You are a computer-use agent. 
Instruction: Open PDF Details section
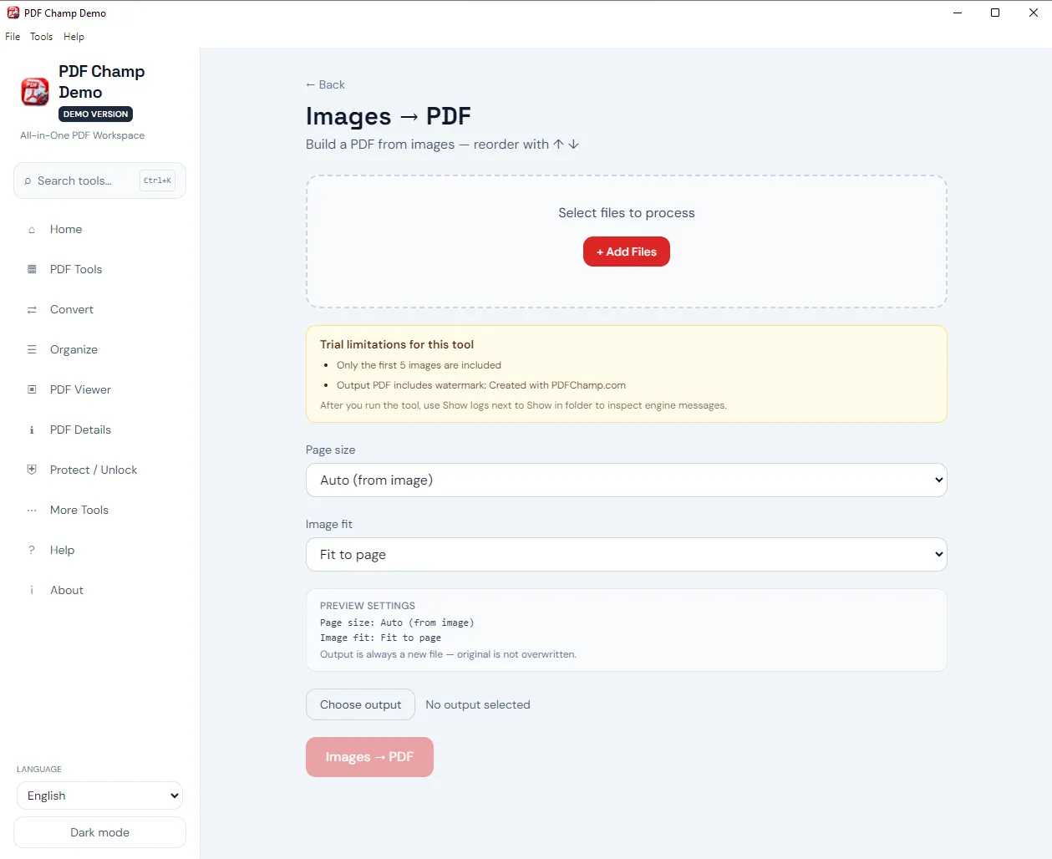coord(99,429)
